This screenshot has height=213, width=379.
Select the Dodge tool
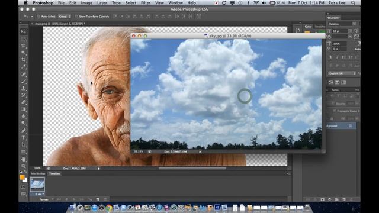point(24,123)
